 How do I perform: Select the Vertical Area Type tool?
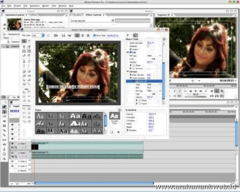pos(29,51)
